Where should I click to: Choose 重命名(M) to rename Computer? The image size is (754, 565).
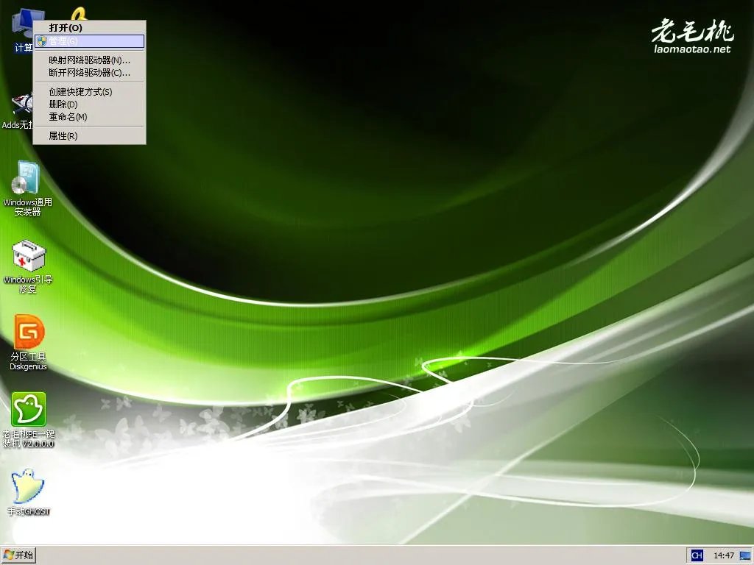tap(68, 116)
